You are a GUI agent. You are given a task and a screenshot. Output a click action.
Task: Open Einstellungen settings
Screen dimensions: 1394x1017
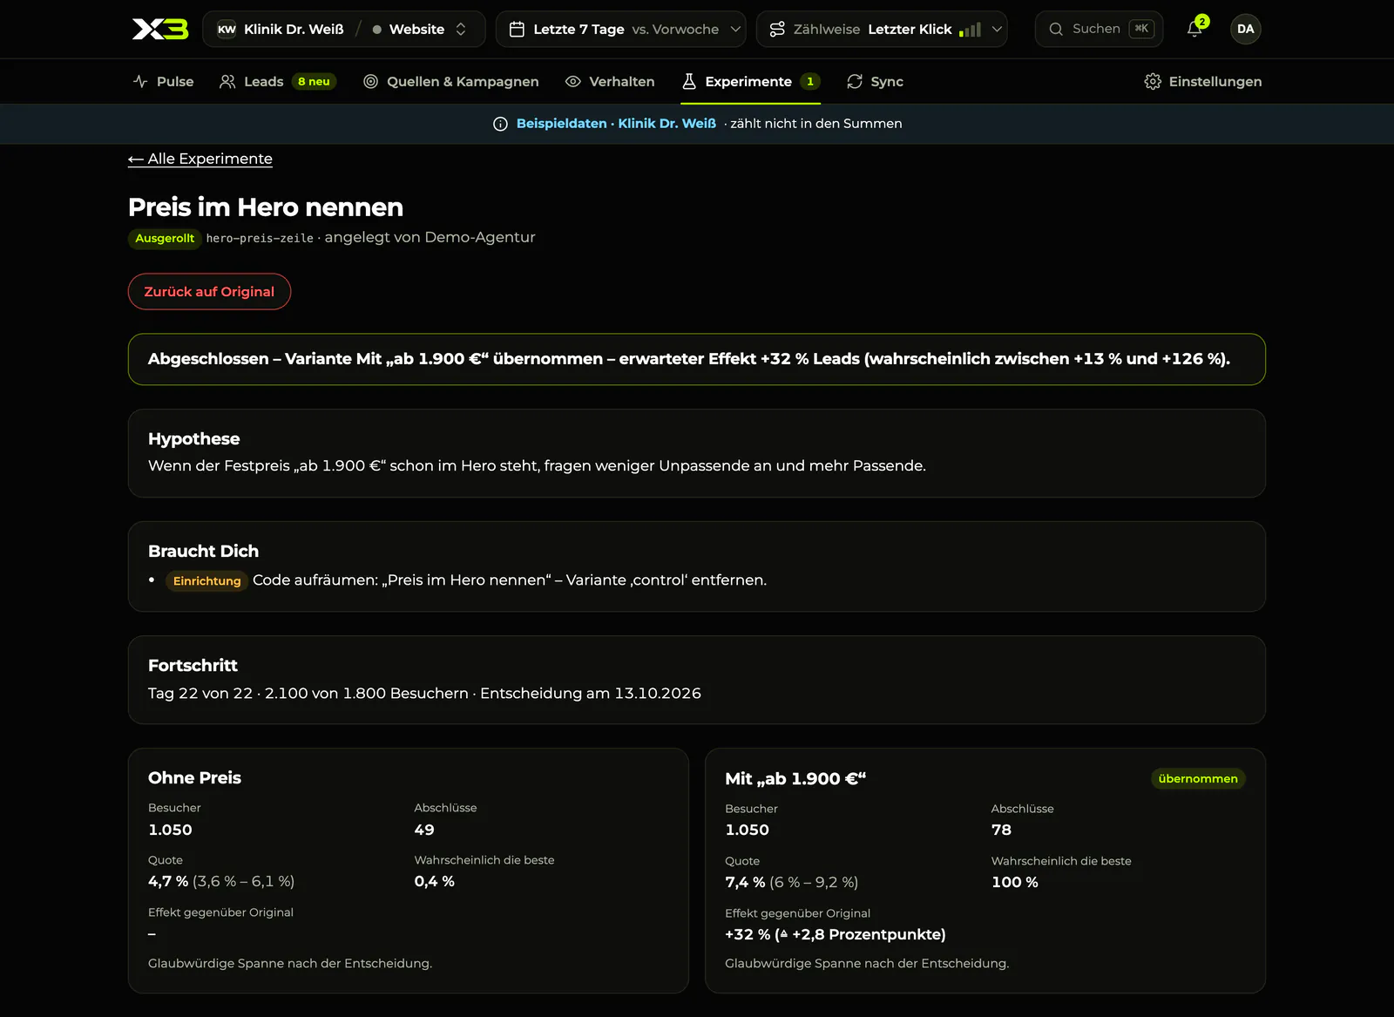point(1203,81)
